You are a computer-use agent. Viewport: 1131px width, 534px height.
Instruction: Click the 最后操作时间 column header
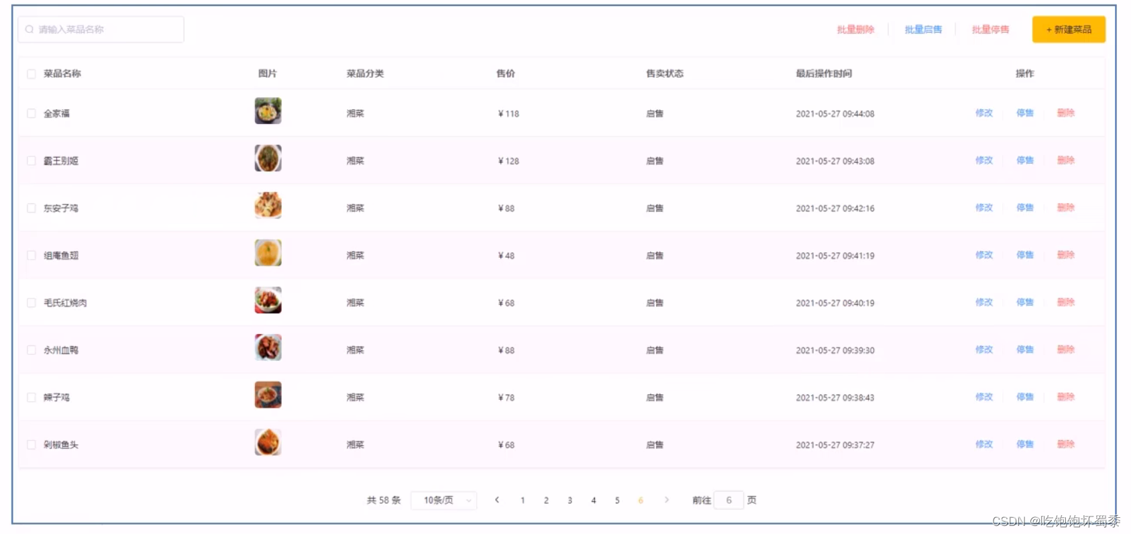824,74
